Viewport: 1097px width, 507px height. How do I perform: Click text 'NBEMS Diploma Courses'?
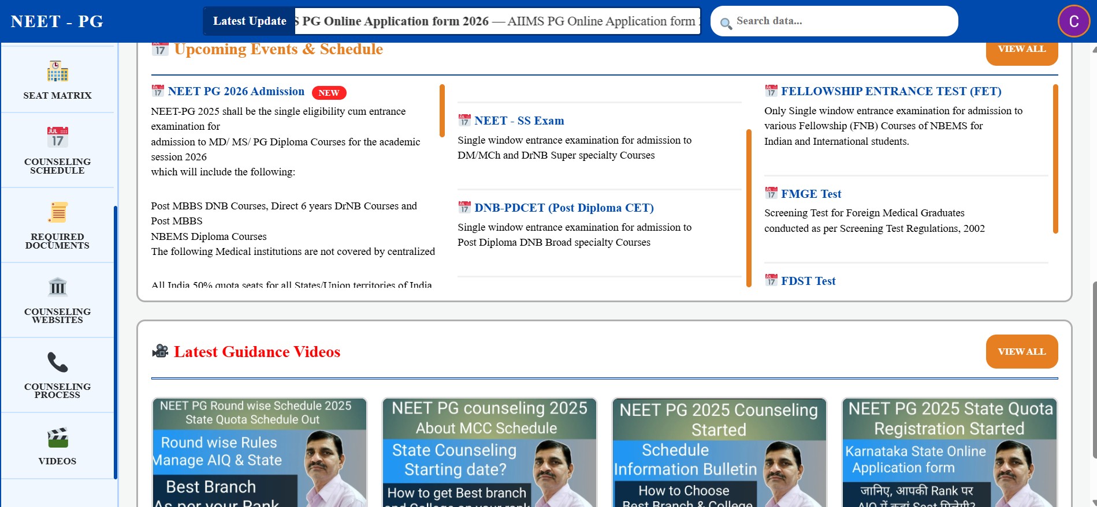(209, 236)
